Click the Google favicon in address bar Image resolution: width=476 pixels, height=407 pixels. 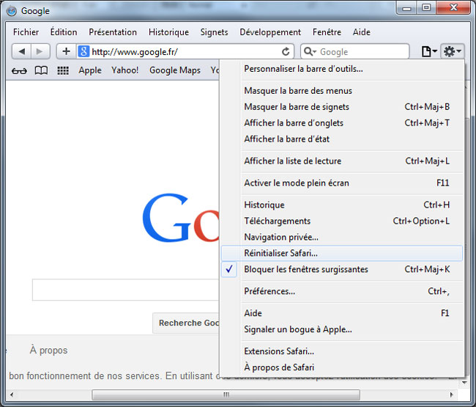83,51
